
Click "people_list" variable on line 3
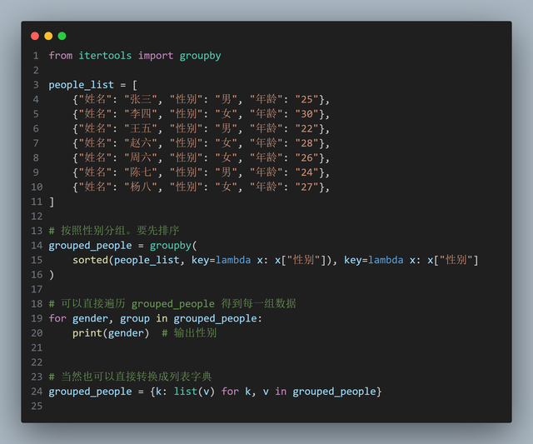tap(82, 85)
